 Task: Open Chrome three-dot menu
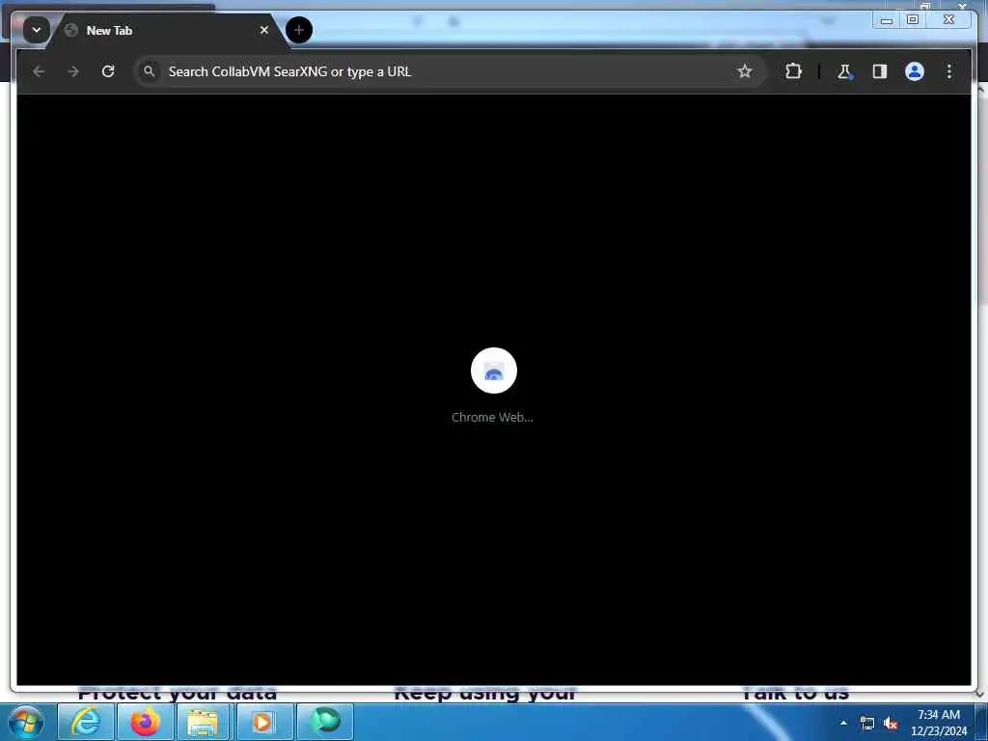pos(949,71)
